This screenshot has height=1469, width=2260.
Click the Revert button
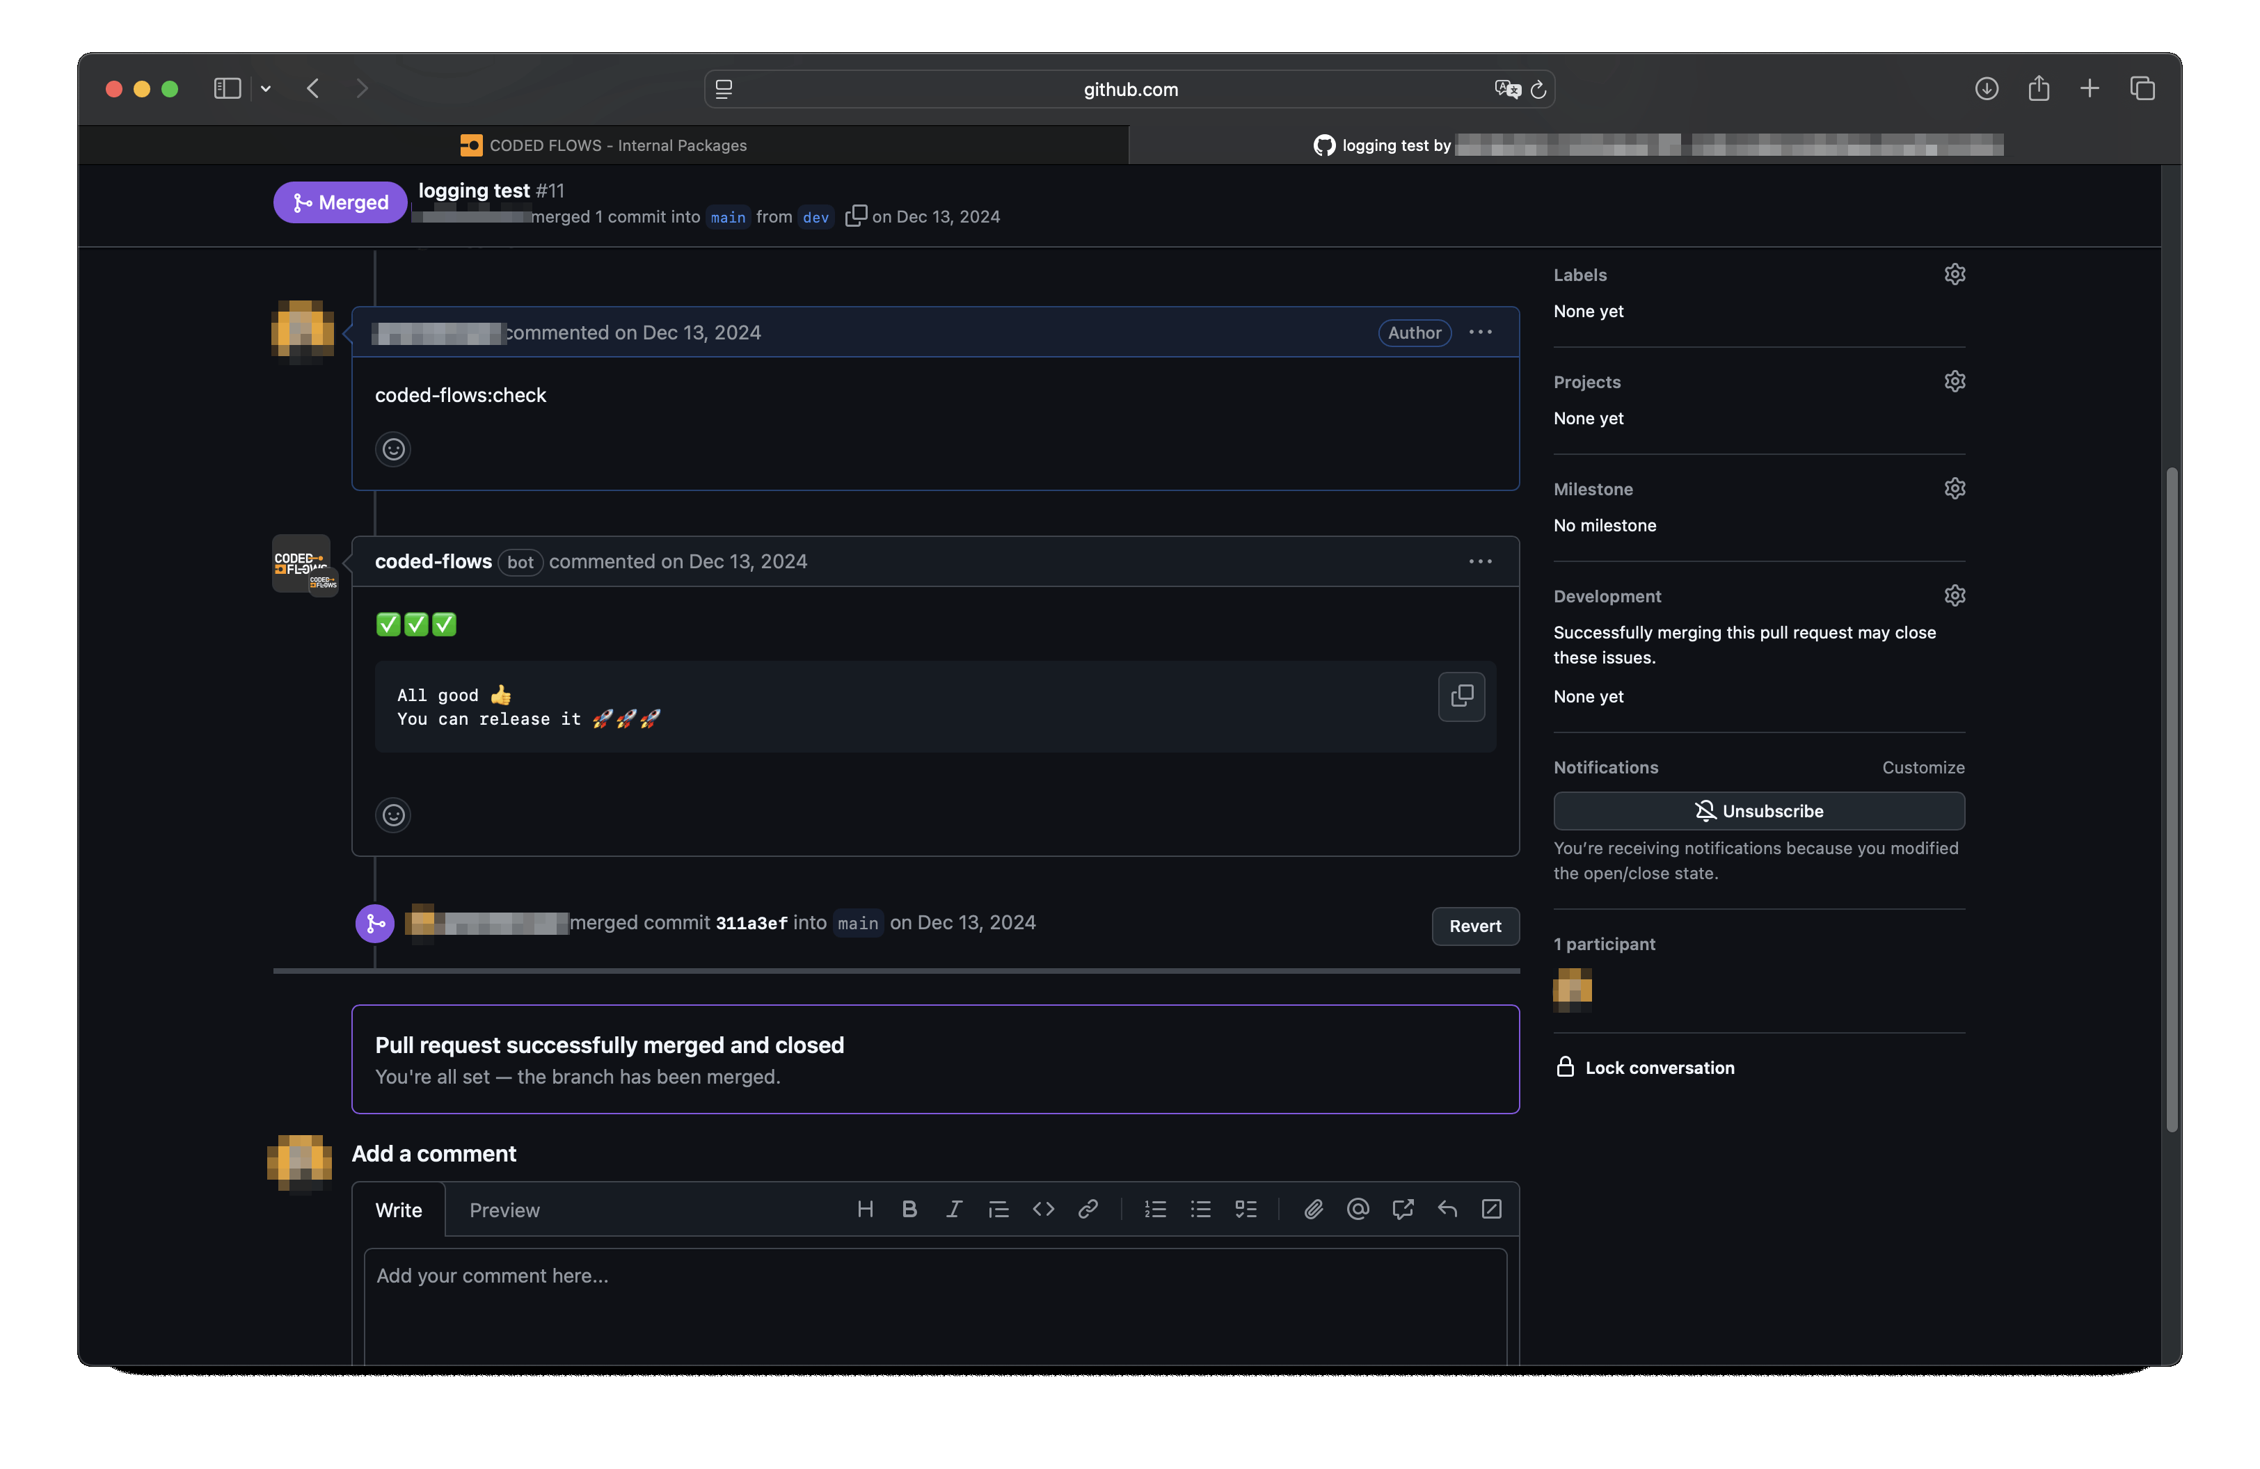click(x=1474, y=926)
